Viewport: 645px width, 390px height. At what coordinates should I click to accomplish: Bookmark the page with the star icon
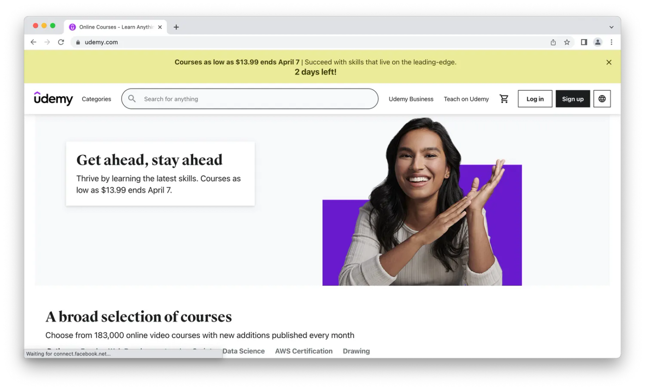pos(567,42)
